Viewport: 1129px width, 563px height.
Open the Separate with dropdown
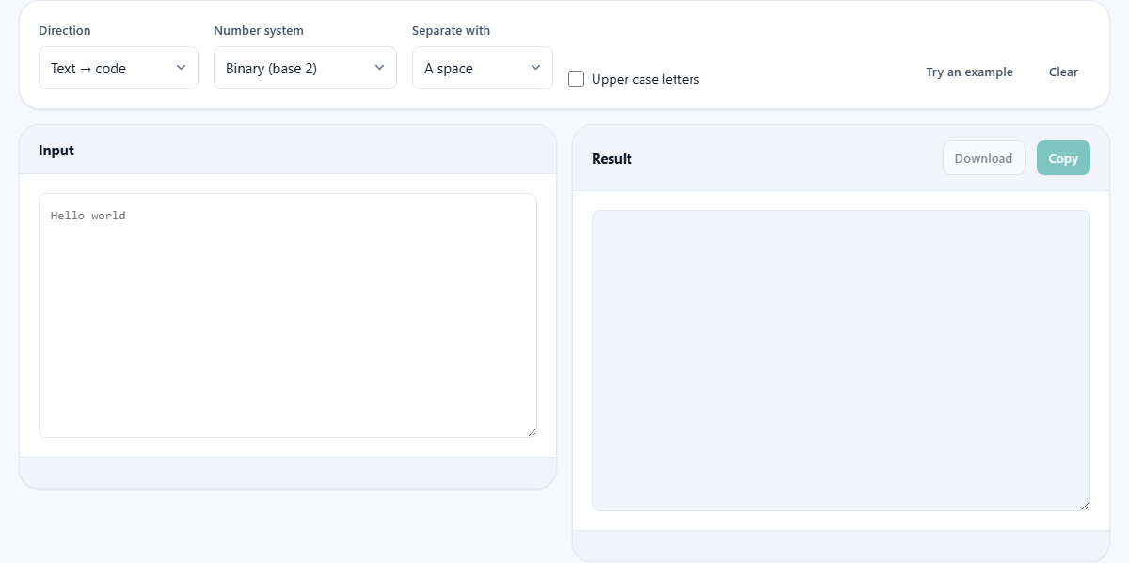click(x=483, y=68)
